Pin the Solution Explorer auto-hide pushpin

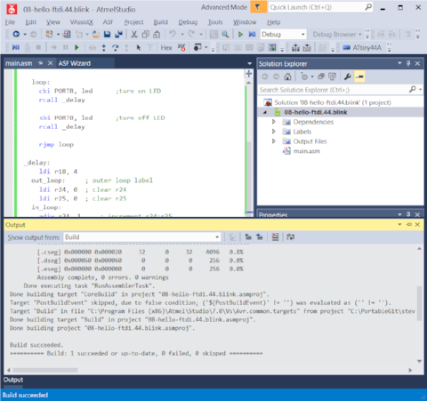[408, 63]
